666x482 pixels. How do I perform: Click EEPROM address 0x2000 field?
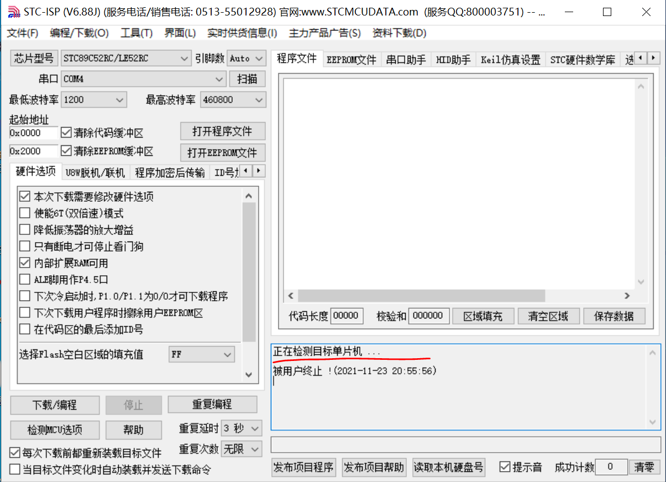click(x=34, y=151)
